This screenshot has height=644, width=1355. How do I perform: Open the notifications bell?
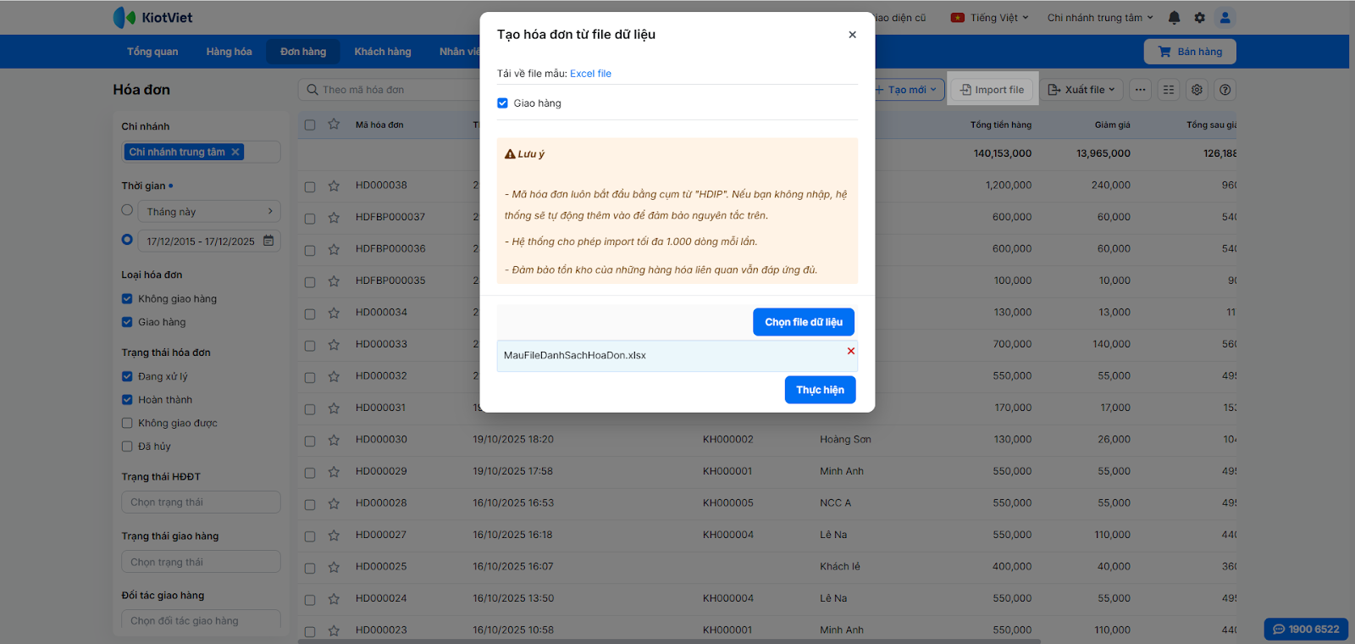pos(1174,18)
